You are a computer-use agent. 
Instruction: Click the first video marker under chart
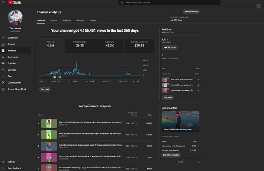(x=55, y=77)
